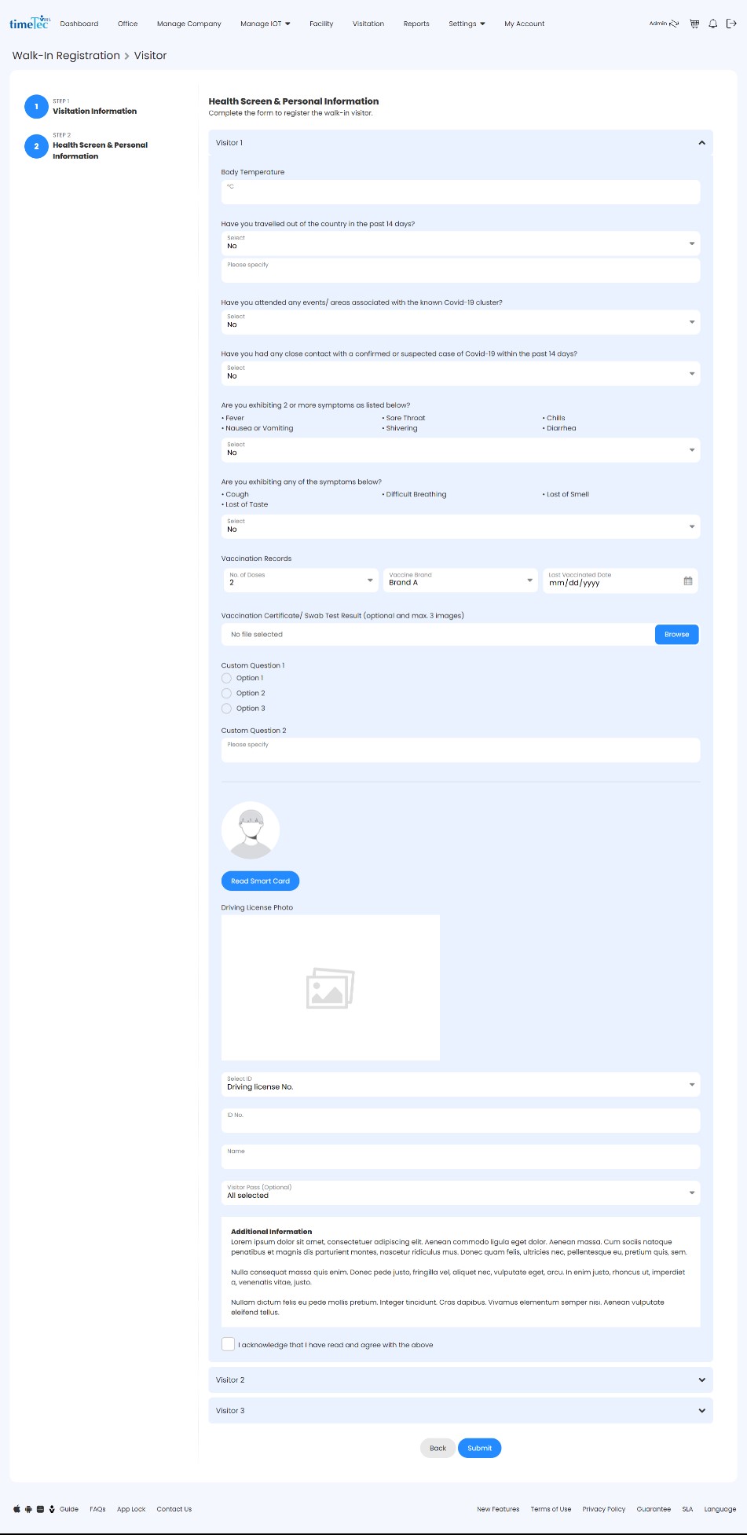Choose Option 3 radio button
Viewport: 747px width, 1535px height.
[227, 709]
